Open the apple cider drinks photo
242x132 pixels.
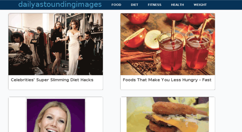pyautogui.click(x=168, y=44)
